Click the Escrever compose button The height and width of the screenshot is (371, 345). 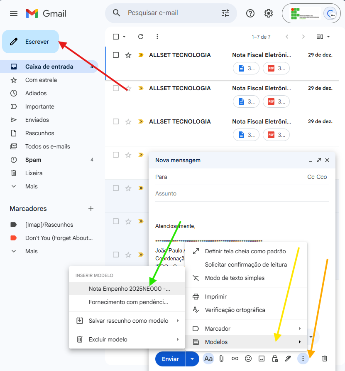click(x=30, y=42)
